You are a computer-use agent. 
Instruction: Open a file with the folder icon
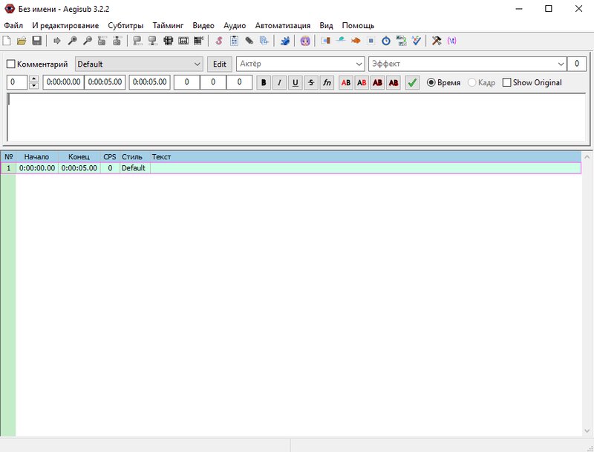tap(22, 41)
